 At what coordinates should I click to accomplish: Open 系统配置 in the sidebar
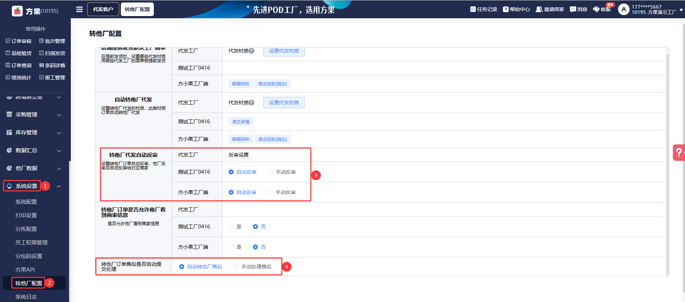[26, 202]
